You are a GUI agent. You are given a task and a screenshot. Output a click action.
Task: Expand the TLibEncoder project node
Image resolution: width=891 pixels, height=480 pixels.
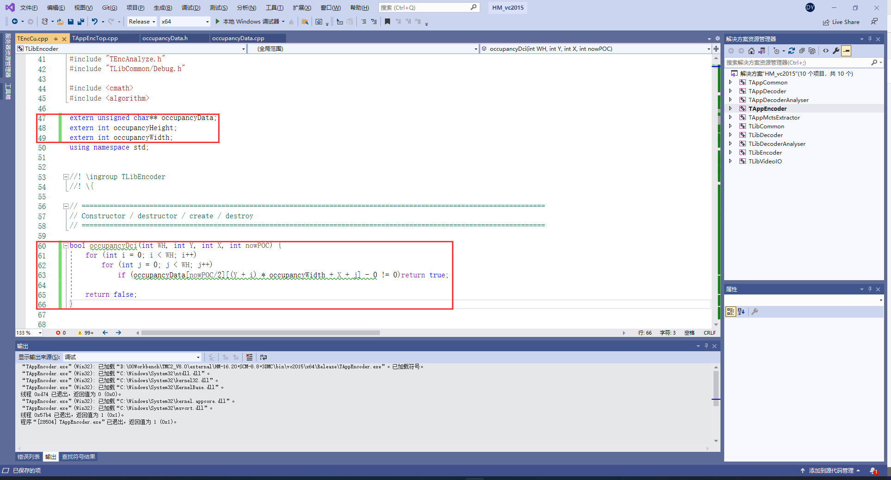click(730, 152)
